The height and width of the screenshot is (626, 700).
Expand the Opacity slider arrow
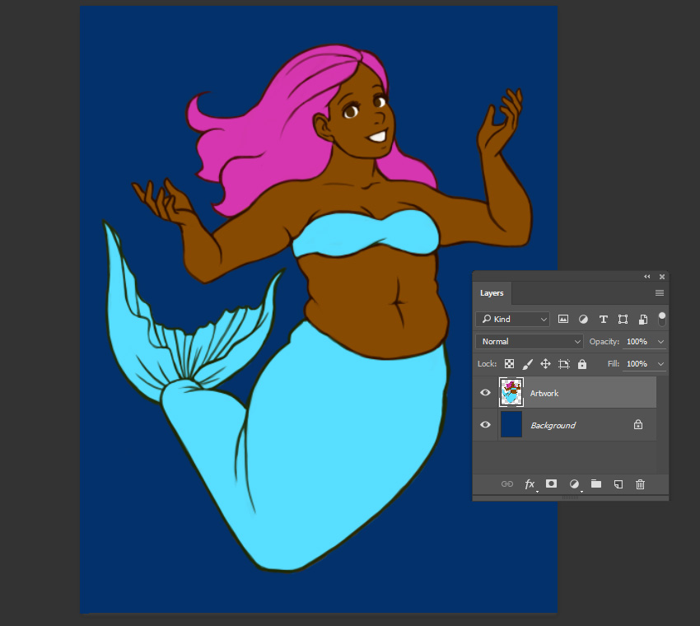coord(660,342)
